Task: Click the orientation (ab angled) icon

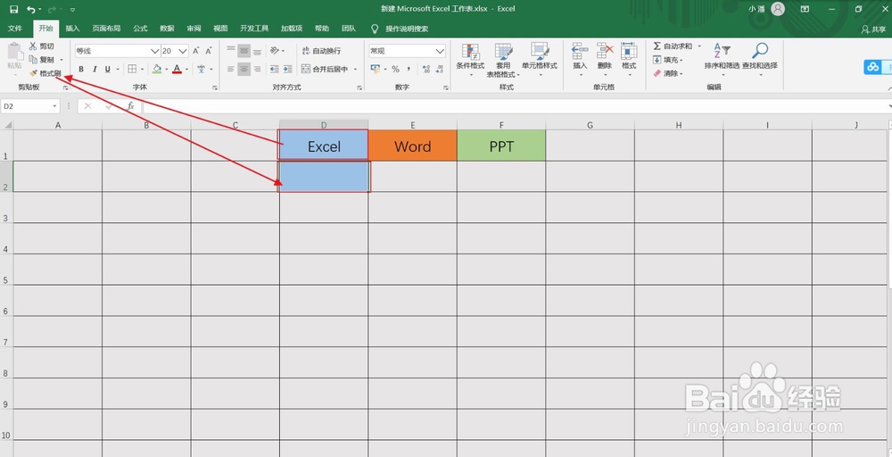Action: click(275, 51)
